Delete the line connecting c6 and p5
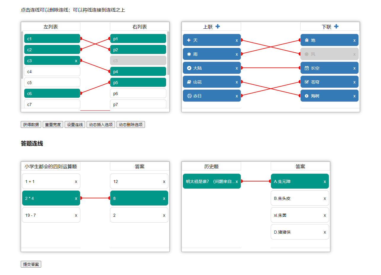The height and width of the screenshot is (275, 381). 95,88
